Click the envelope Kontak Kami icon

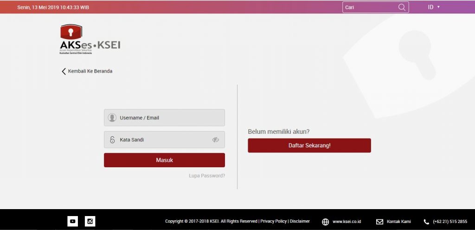point(379,222)
